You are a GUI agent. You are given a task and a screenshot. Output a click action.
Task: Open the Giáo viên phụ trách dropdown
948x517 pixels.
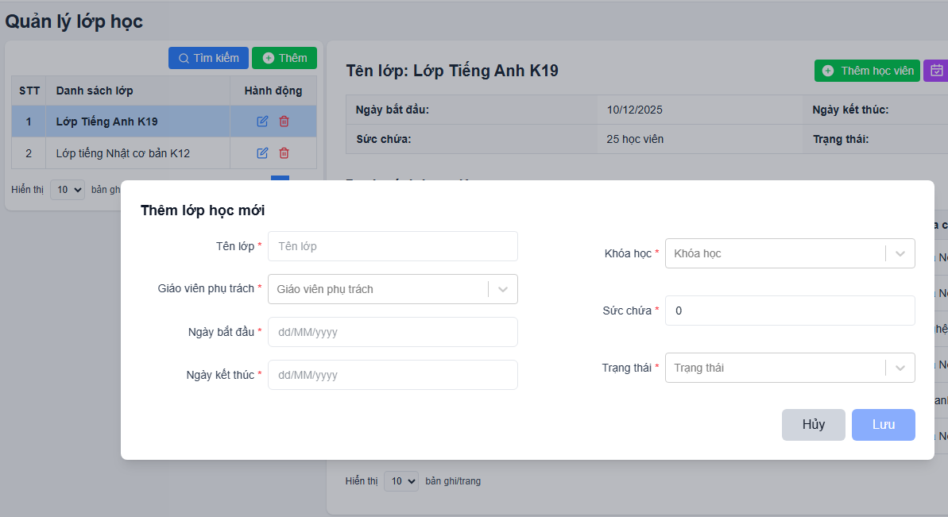point(393,289)
